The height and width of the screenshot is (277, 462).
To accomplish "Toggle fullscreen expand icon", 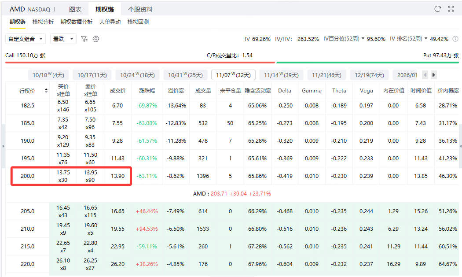I will 451,9.
